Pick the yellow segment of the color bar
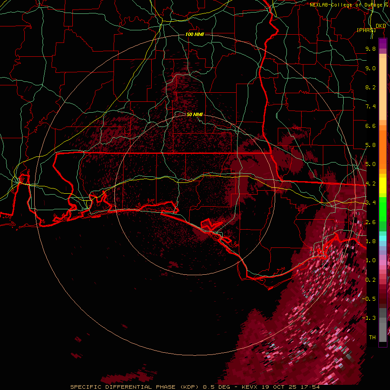 tap(383, 185)
